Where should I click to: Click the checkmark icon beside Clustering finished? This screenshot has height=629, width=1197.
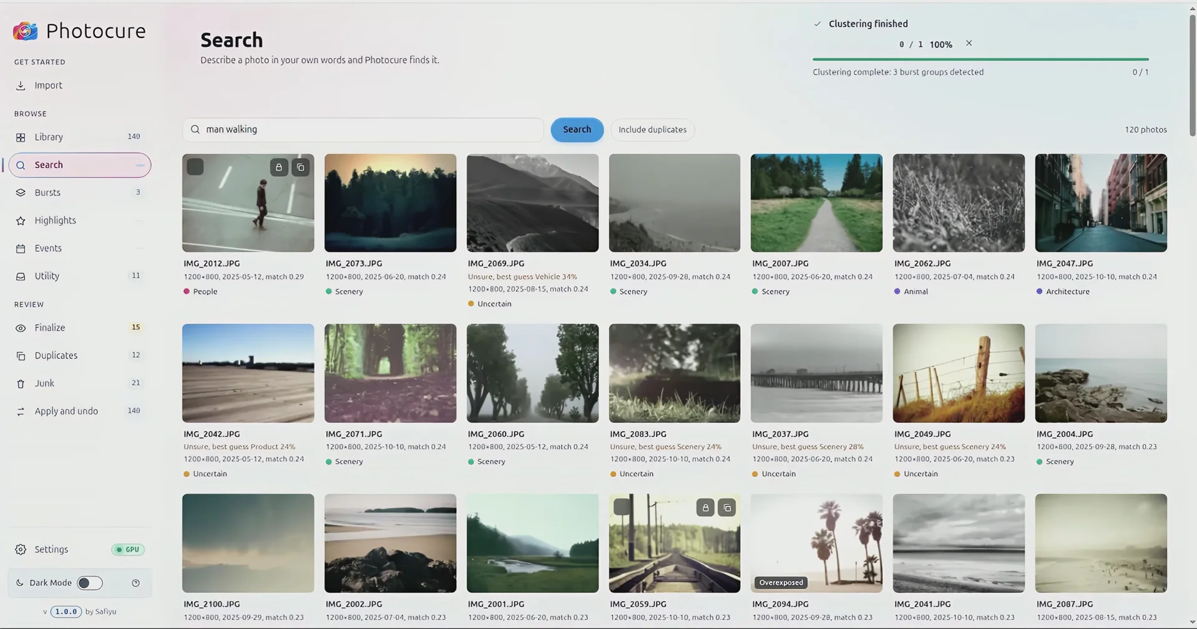(818, 24)
